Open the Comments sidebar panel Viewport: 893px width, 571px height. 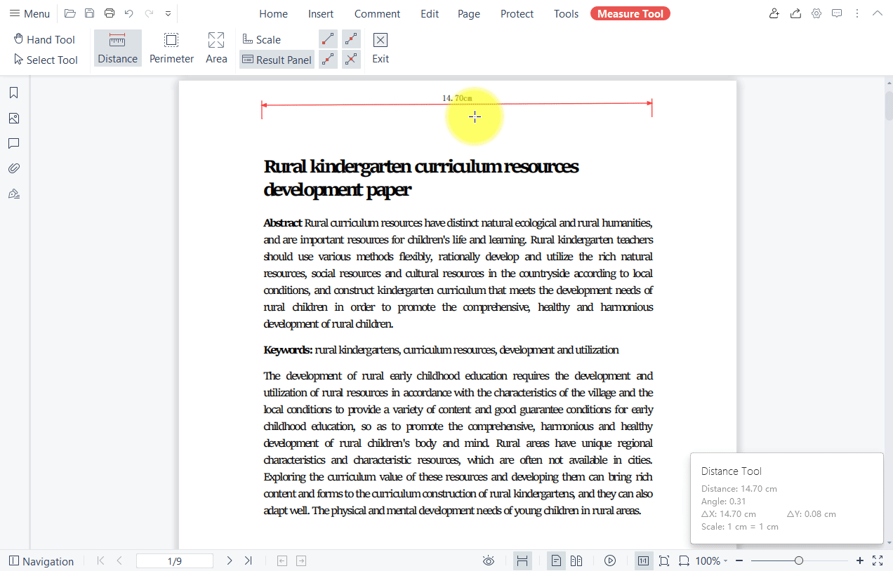(x=14, y=143)
